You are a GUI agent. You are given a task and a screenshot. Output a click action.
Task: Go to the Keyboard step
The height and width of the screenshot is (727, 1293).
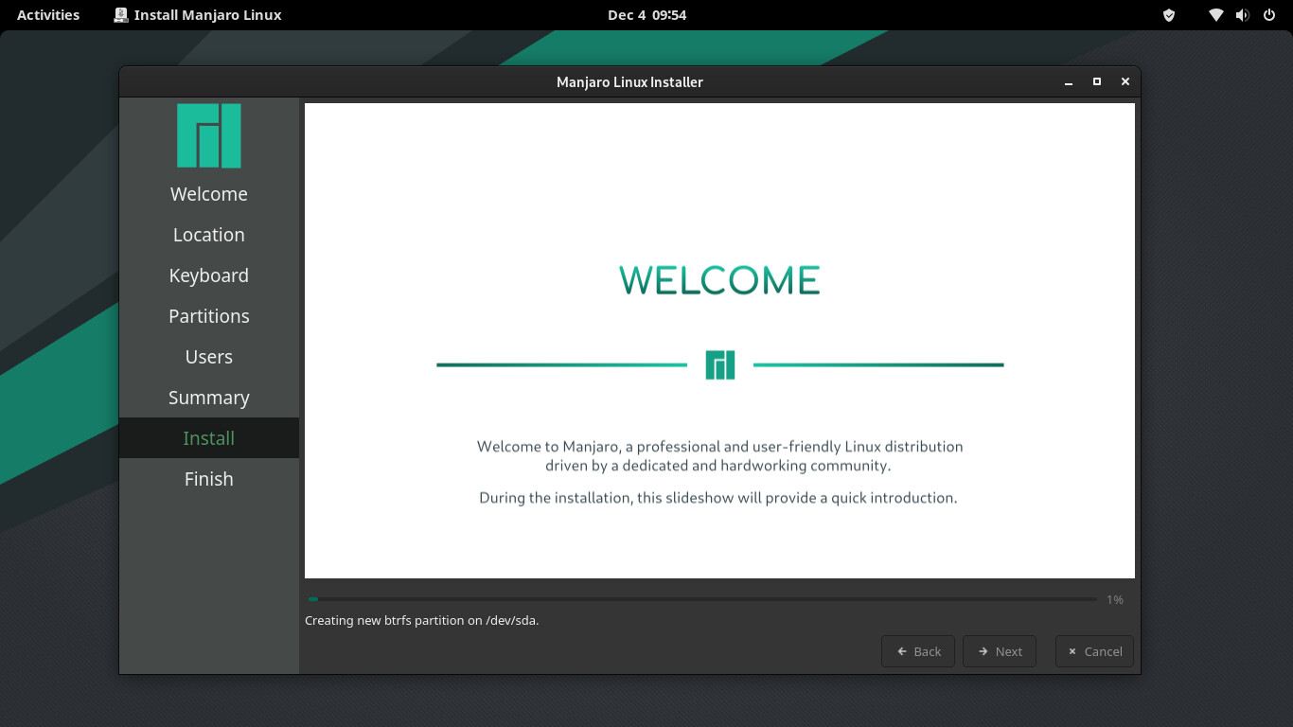(x=208, y=275)
